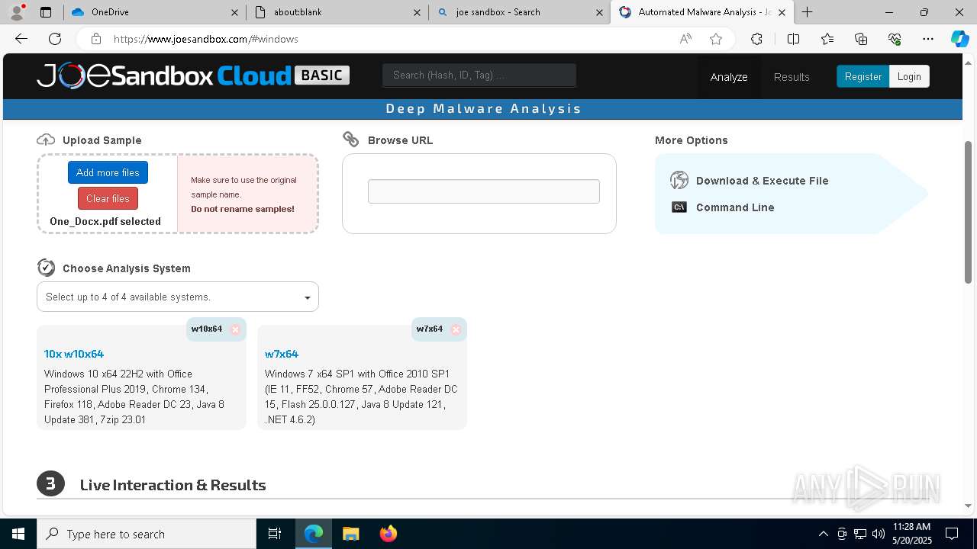Image resolution: width=977 pixels, height=549 pixels.
Task: Select the Command Line option
Action: coord(734,207)
